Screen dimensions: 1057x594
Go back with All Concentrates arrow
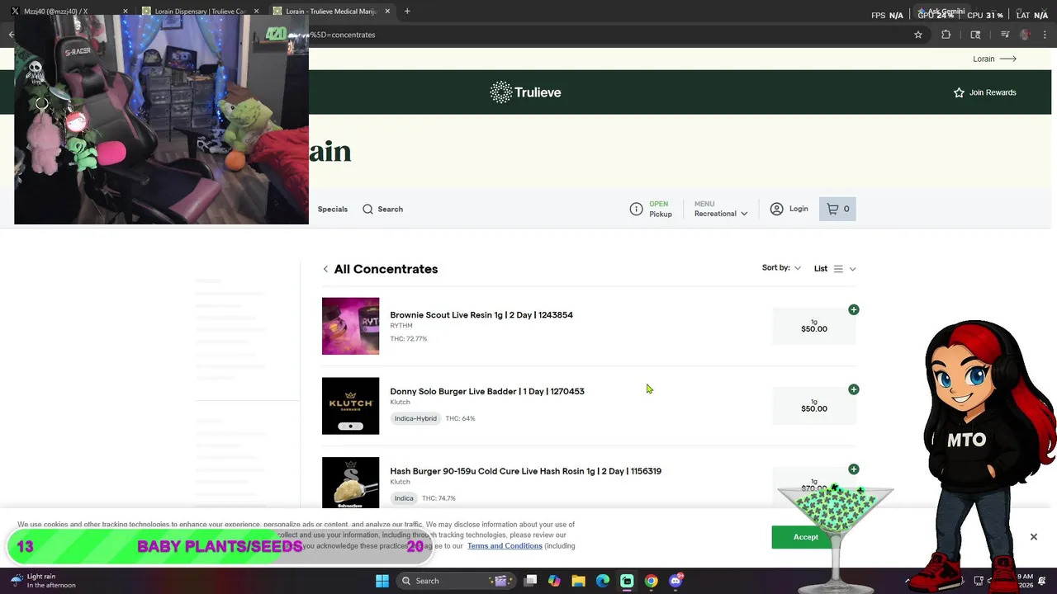click(325, 269)
